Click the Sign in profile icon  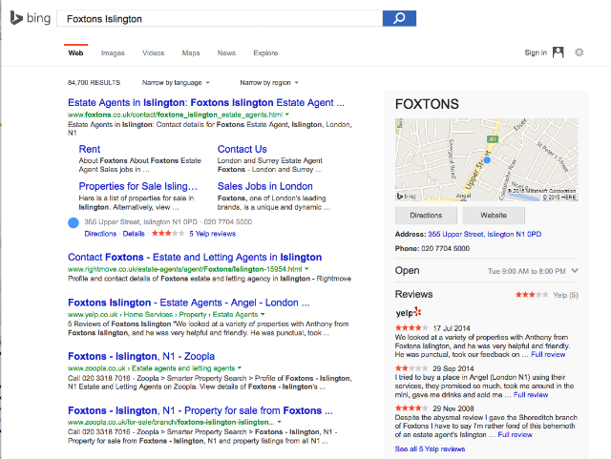tap(558, 52)
